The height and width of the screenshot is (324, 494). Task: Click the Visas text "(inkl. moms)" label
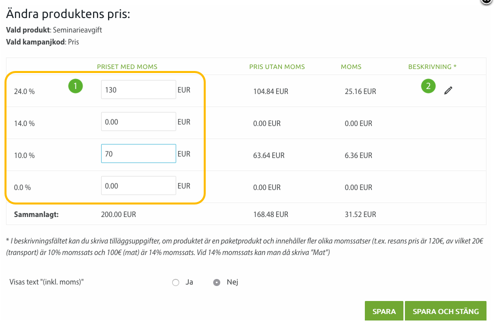[47, 282]
